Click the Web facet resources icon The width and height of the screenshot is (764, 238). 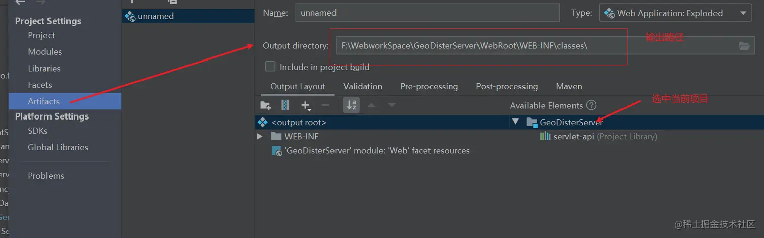click(x=277, y=151)
